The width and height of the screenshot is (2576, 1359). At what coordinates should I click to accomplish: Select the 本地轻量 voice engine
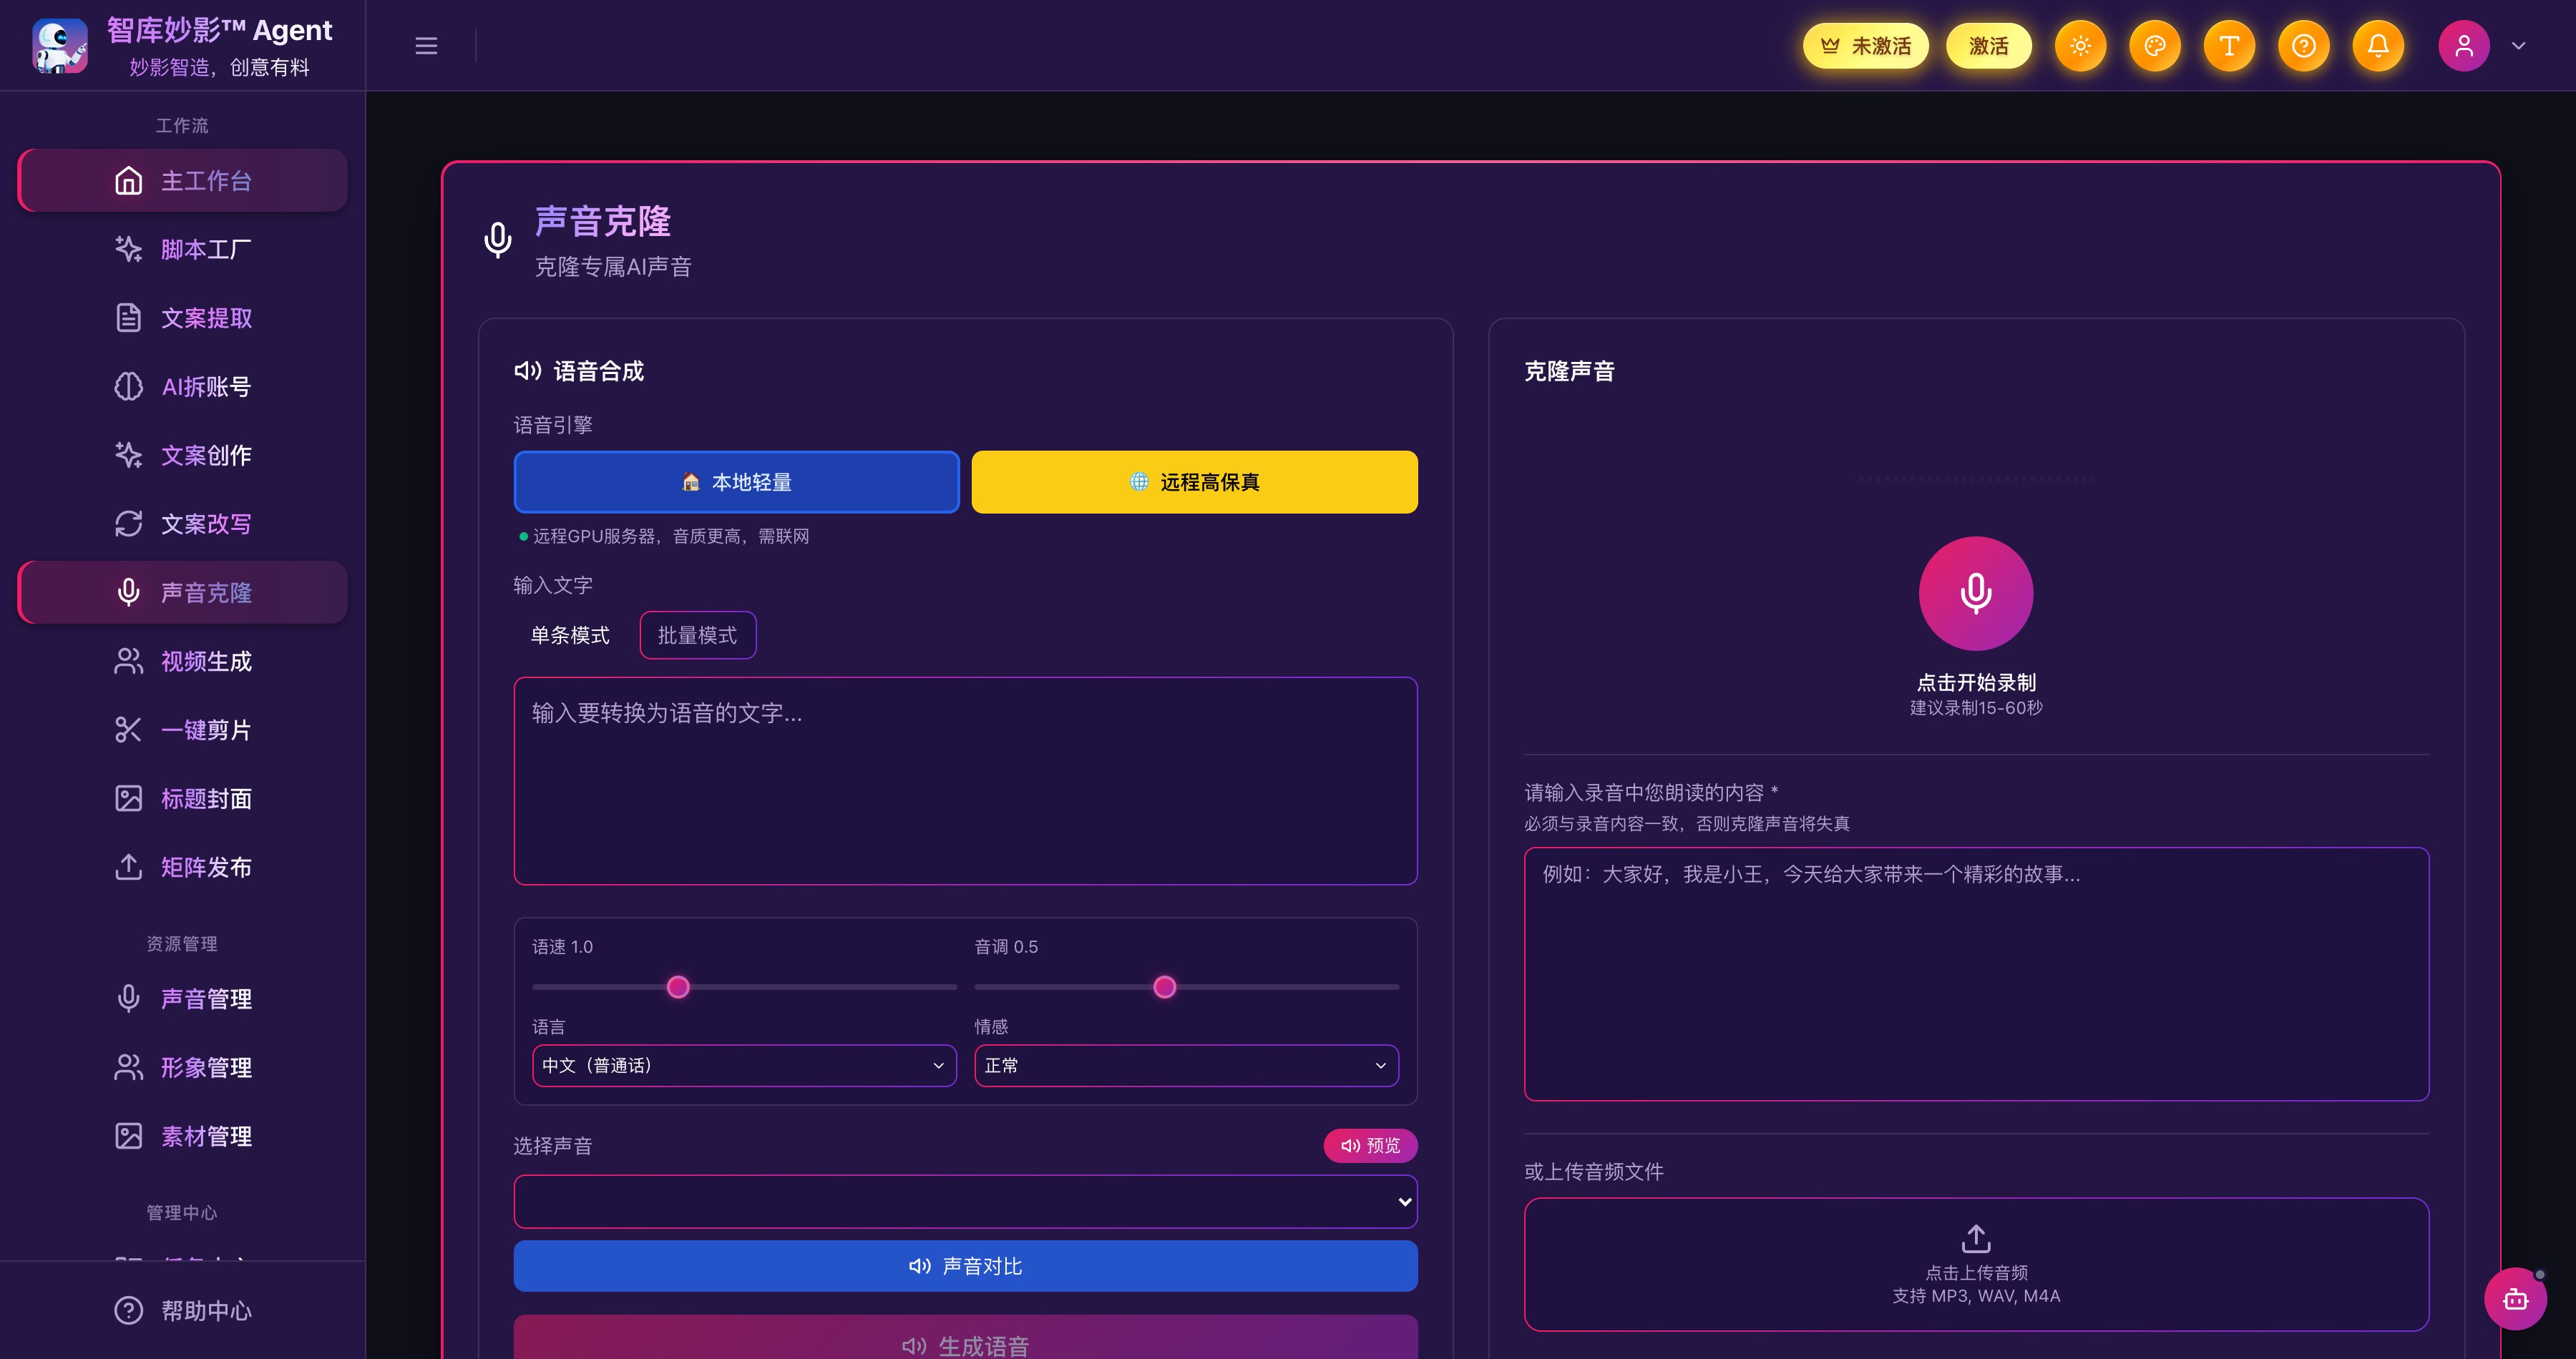[x=736, y=481]
